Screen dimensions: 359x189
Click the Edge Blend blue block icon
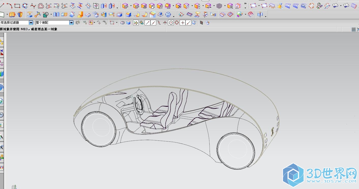click(x=129, y=14)
